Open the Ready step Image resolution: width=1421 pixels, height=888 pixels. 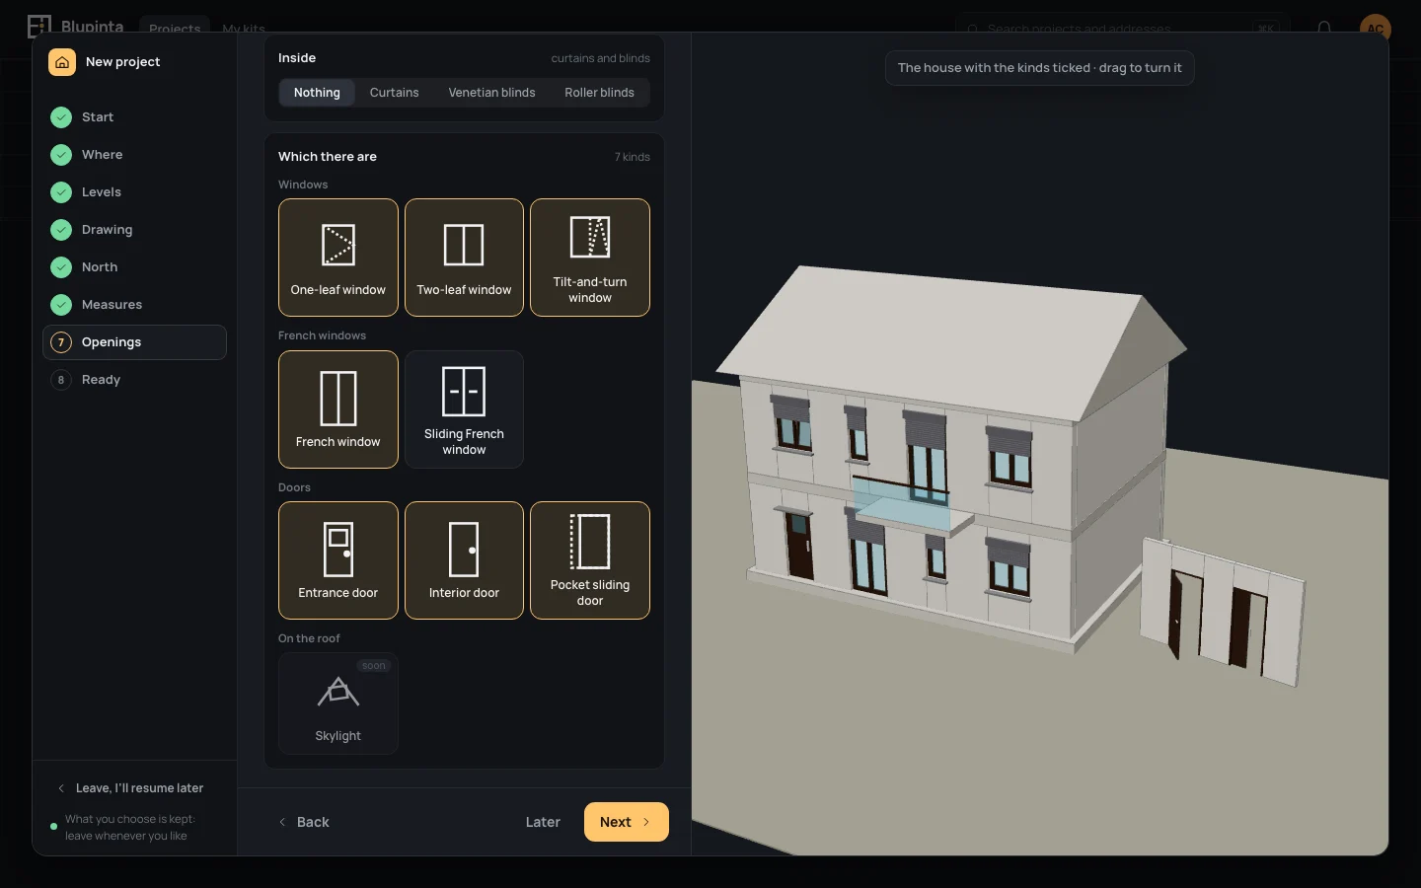pos(134,380)
